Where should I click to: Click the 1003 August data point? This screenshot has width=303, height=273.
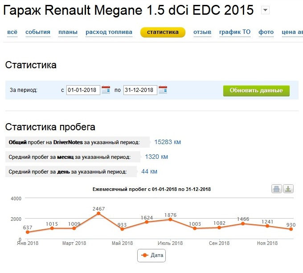coord(195,228)
